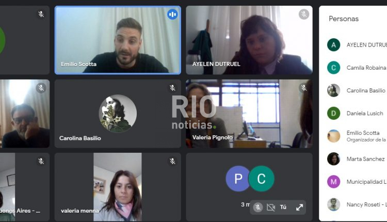Click the Nancy Roseti avatar in the list
The image size is (387, 222).
click(x=334, y=204)
